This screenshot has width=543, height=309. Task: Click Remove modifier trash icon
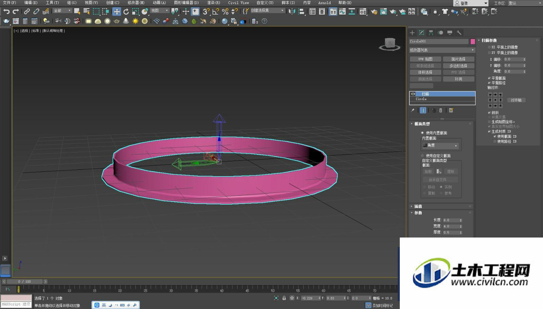[441, 110]
